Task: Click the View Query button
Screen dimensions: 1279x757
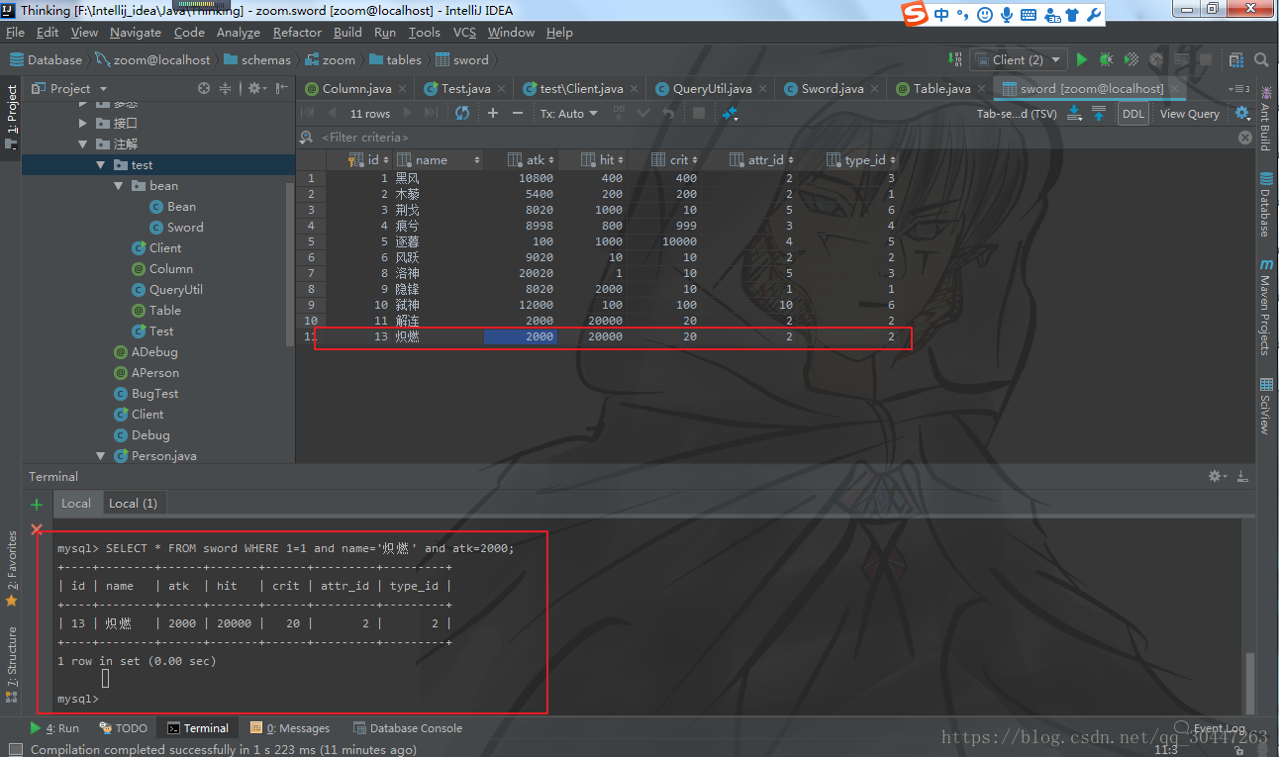Action: tap(1189, 114)
